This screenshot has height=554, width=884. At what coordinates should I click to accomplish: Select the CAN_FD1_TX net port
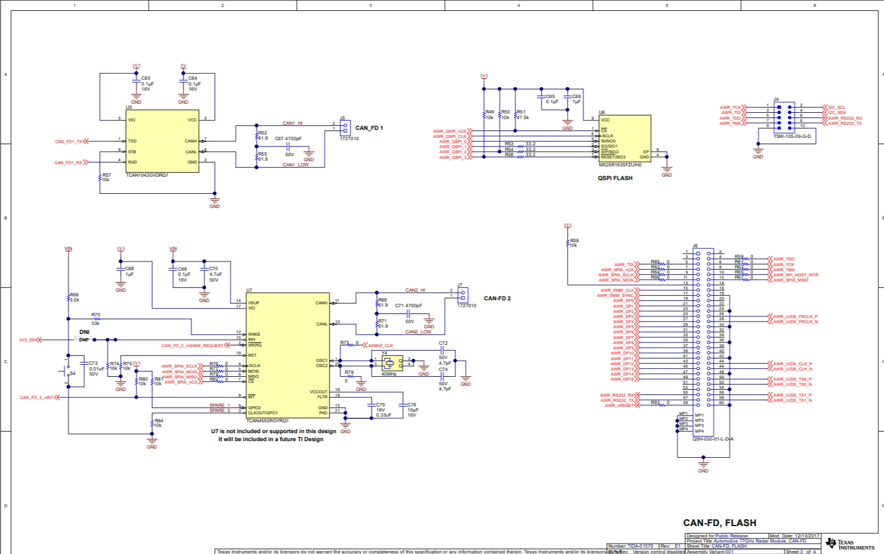click(x=71, y=141)
